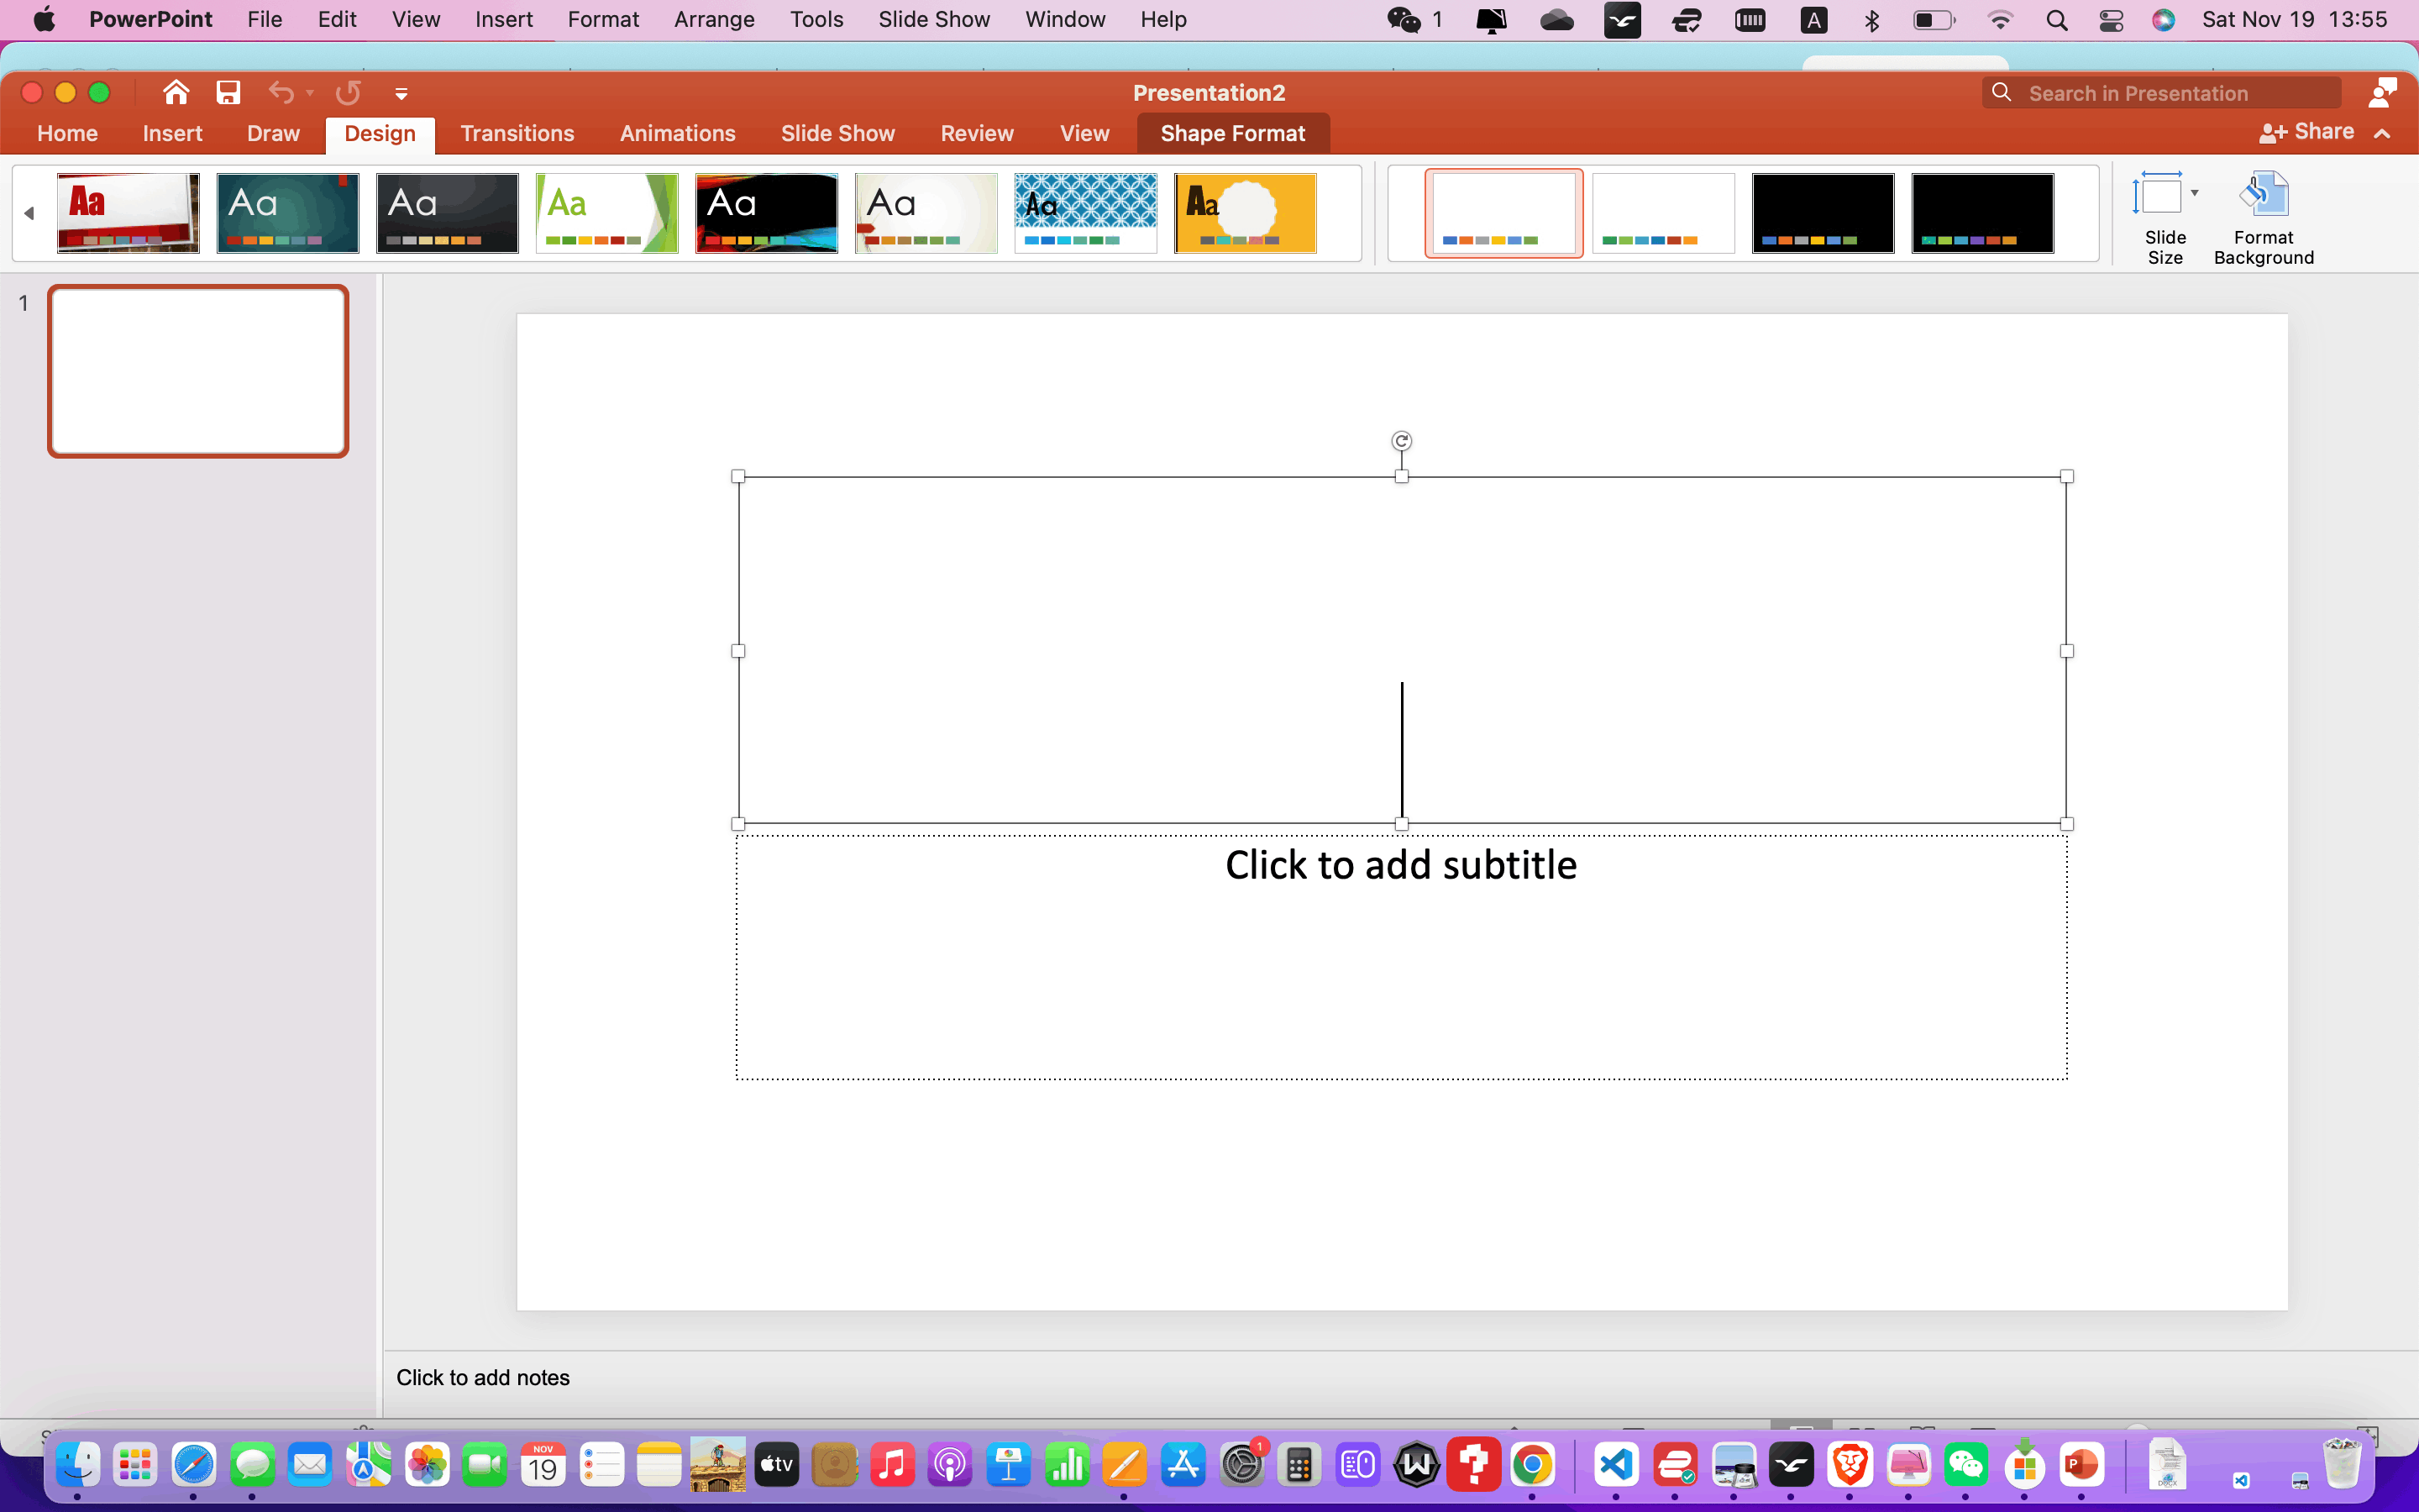This screenshot has width=2419, height=1512.
Task: Apply the black with colorful streak theme
Action: tap(767, 212)
